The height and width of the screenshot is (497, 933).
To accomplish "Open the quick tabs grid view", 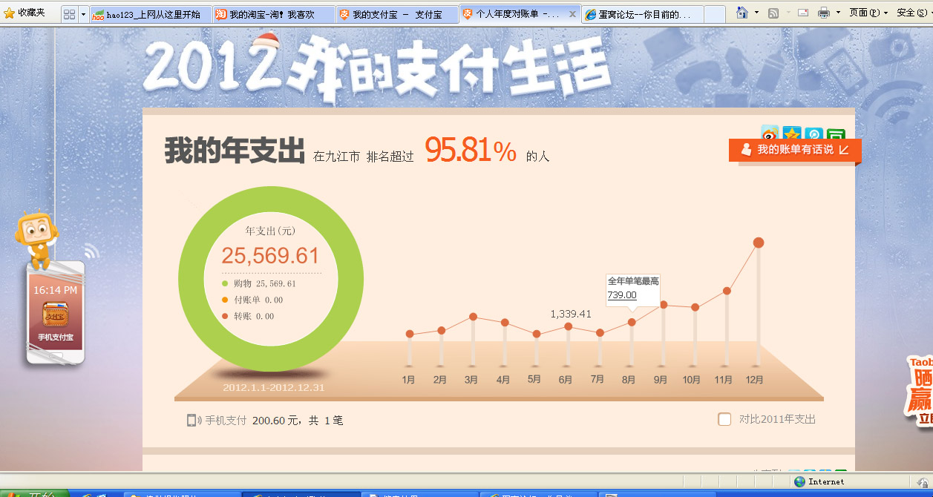I will pyautogui.click(x=69, y=14).
